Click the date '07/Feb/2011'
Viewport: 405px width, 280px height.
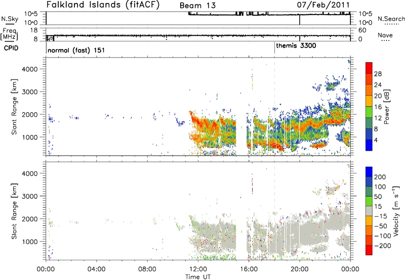323,5
